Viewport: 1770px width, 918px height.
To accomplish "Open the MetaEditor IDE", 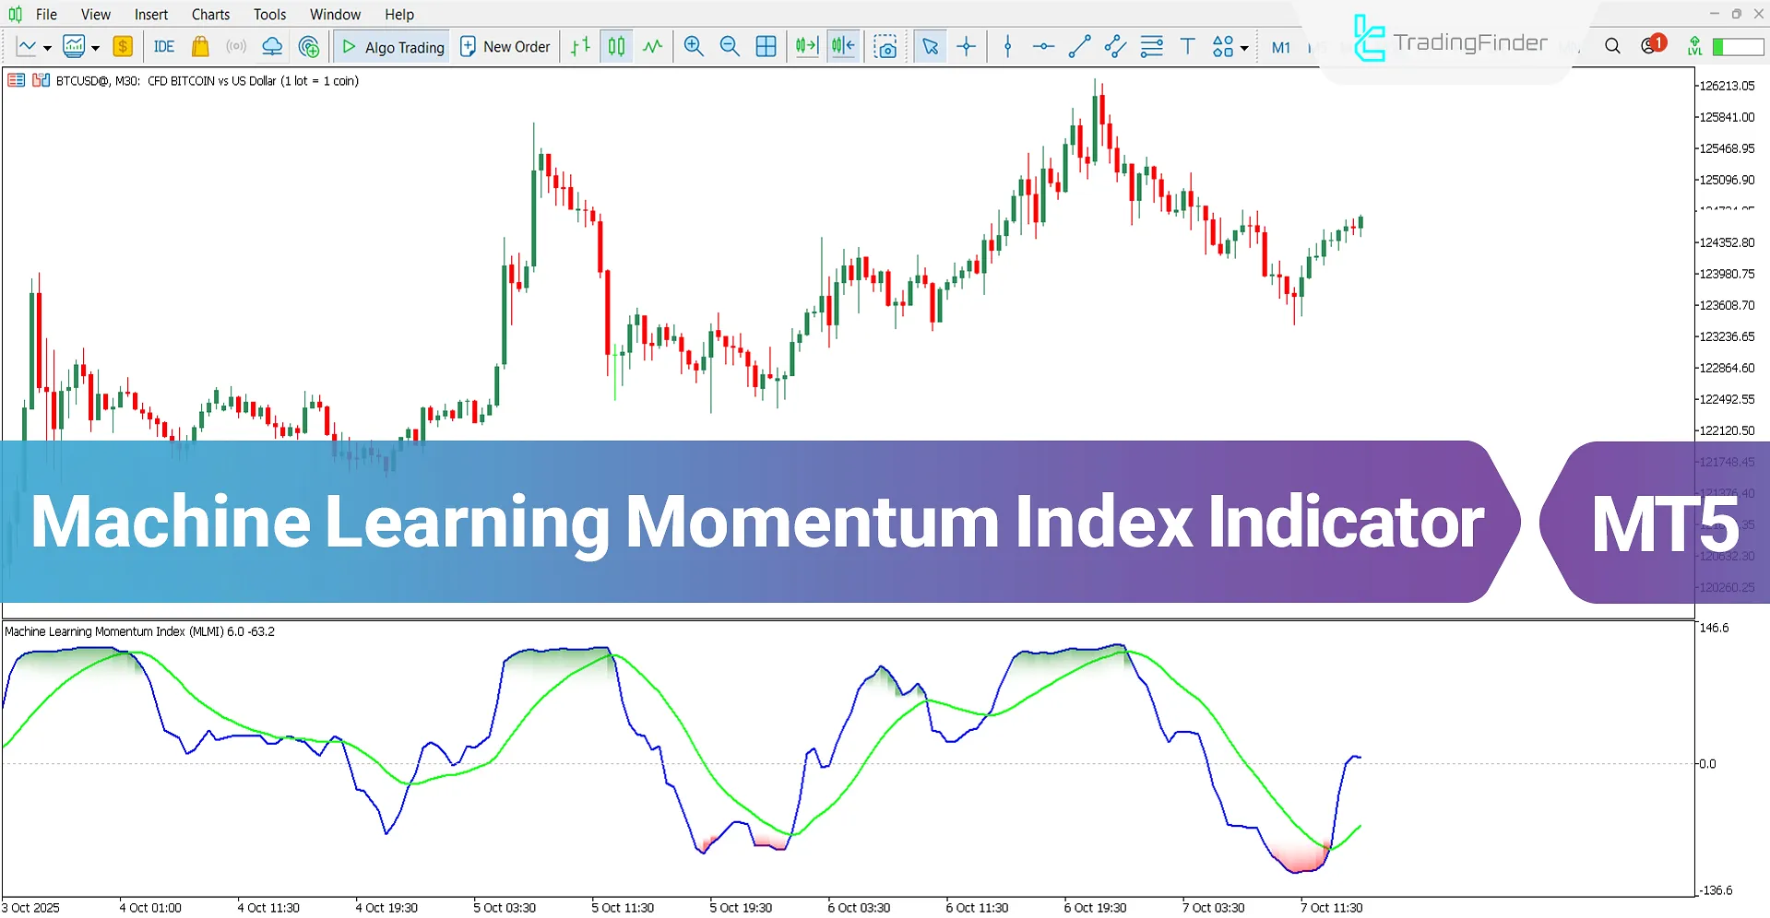I will [x=163, y=46].
